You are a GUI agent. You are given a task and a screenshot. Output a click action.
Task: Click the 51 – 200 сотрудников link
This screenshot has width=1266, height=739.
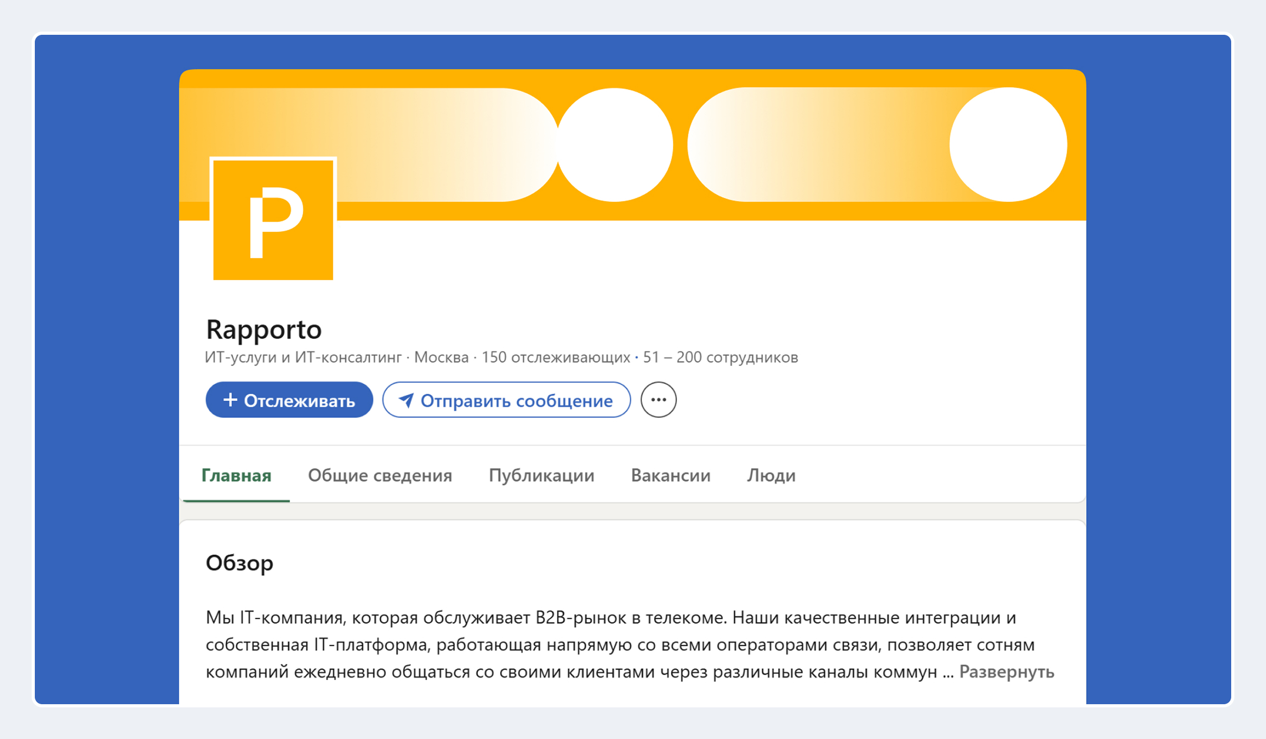720,357
